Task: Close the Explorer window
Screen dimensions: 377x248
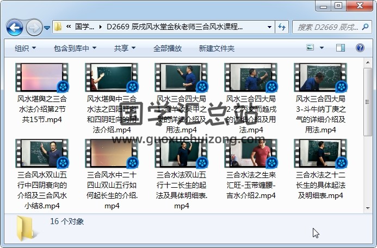Action: [x=360, y=6]
